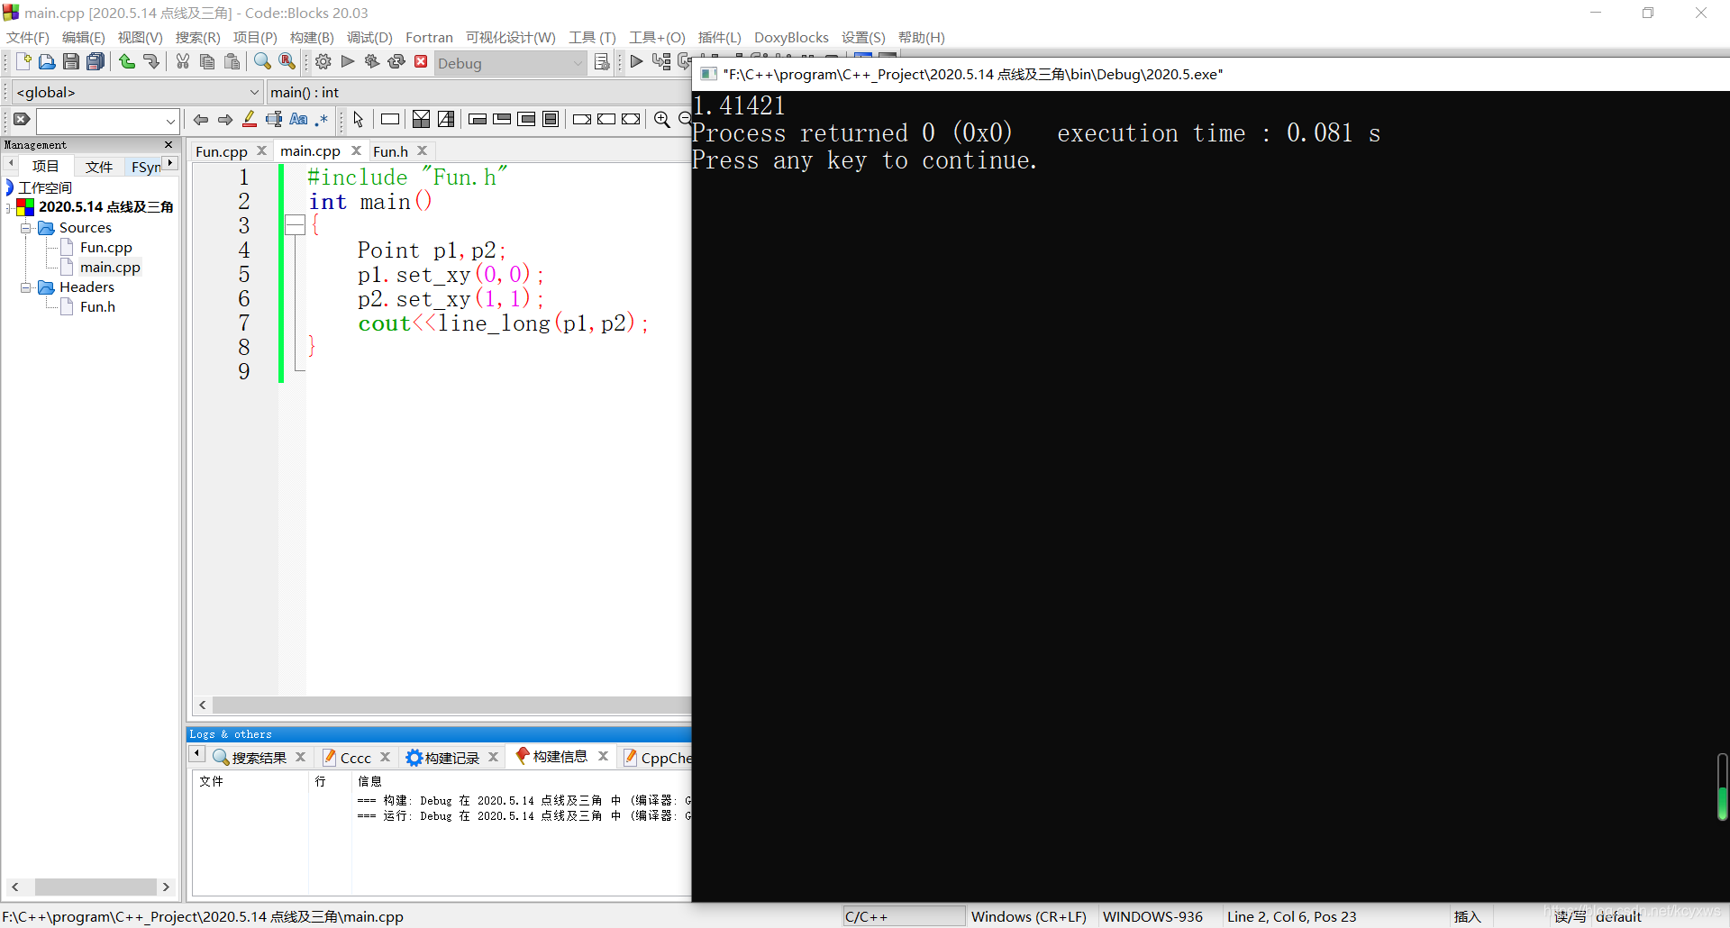The height and width of the screenshot is (928, 1730).
Task: Open Replace with magnifier R icon
Action: pos(287,61)
